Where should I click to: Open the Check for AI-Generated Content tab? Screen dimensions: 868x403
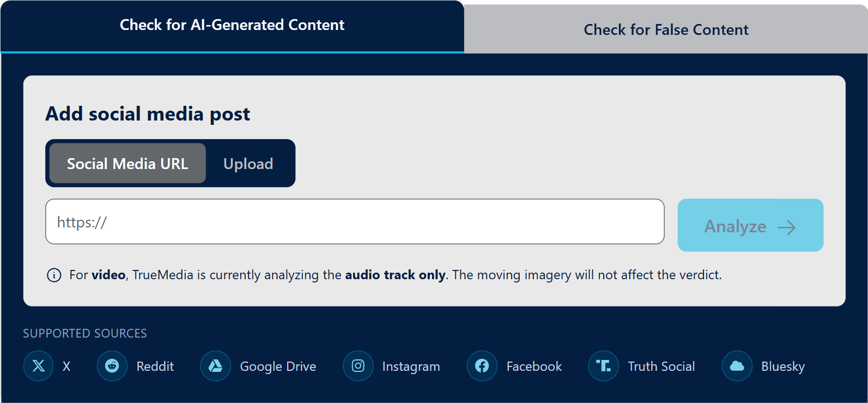click(x=232, y=26)
